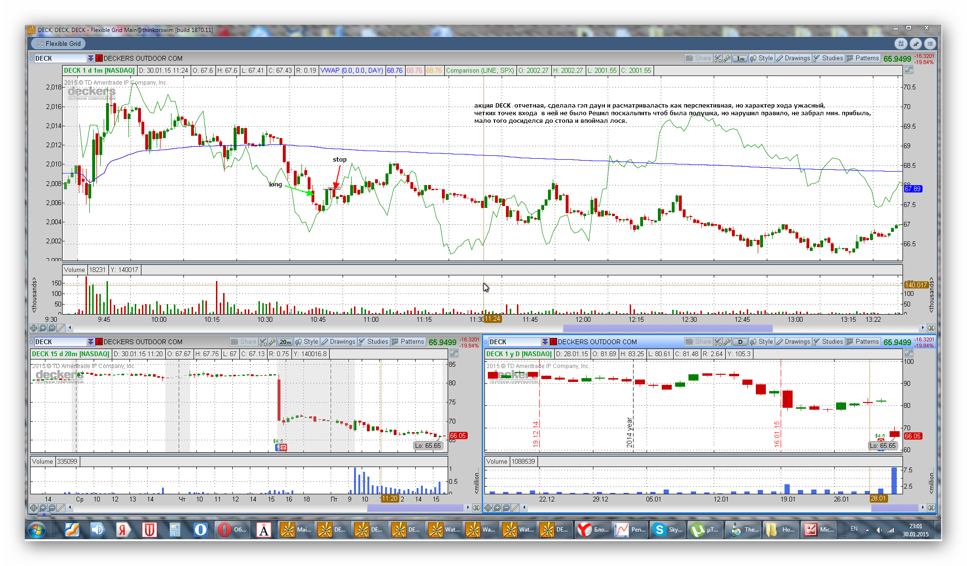
Task: Click the DECK symbol input in top chart
Action: 61,58
